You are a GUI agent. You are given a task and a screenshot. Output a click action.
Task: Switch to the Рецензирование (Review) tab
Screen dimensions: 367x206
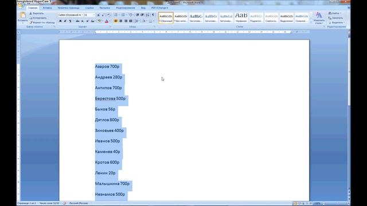coord(126,7)
